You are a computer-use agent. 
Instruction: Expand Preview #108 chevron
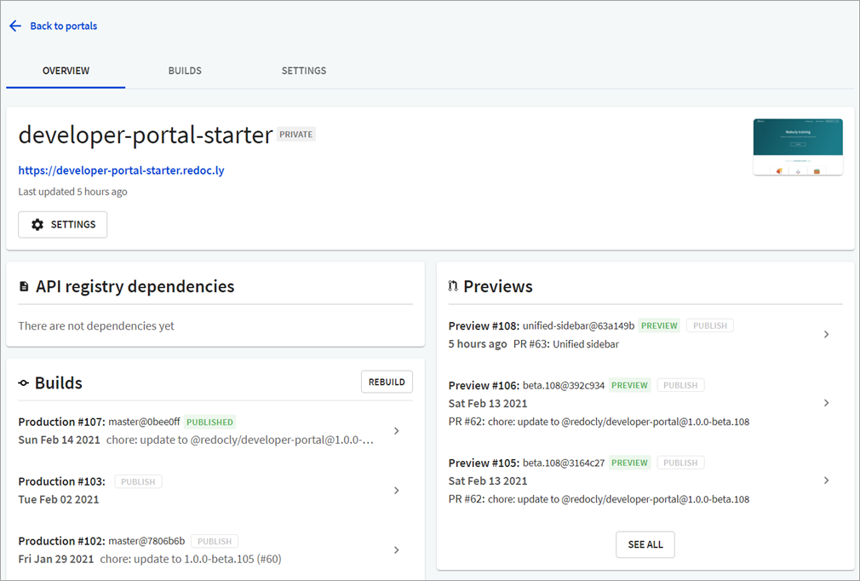[827, 334]
